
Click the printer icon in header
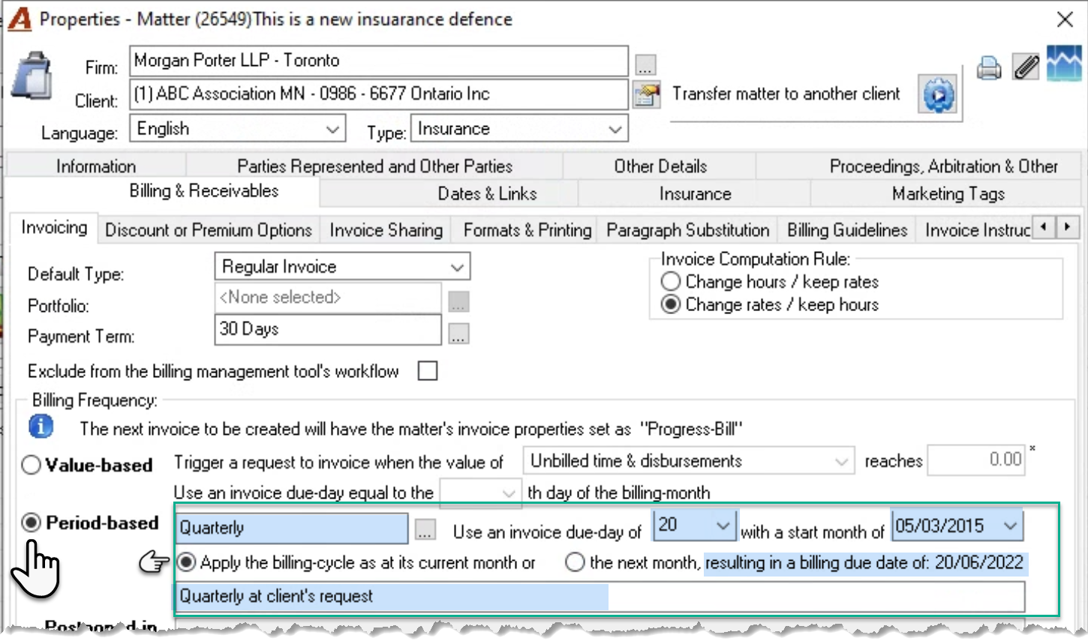coord(989,68)
